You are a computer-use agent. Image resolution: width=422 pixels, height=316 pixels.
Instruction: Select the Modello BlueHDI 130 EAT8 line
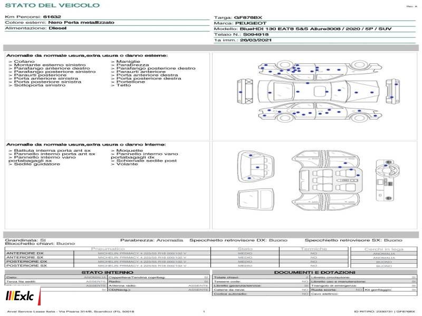tap(302, 29)
